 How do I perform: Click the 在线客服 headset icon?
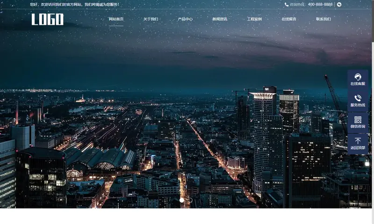tap(358, 77)
